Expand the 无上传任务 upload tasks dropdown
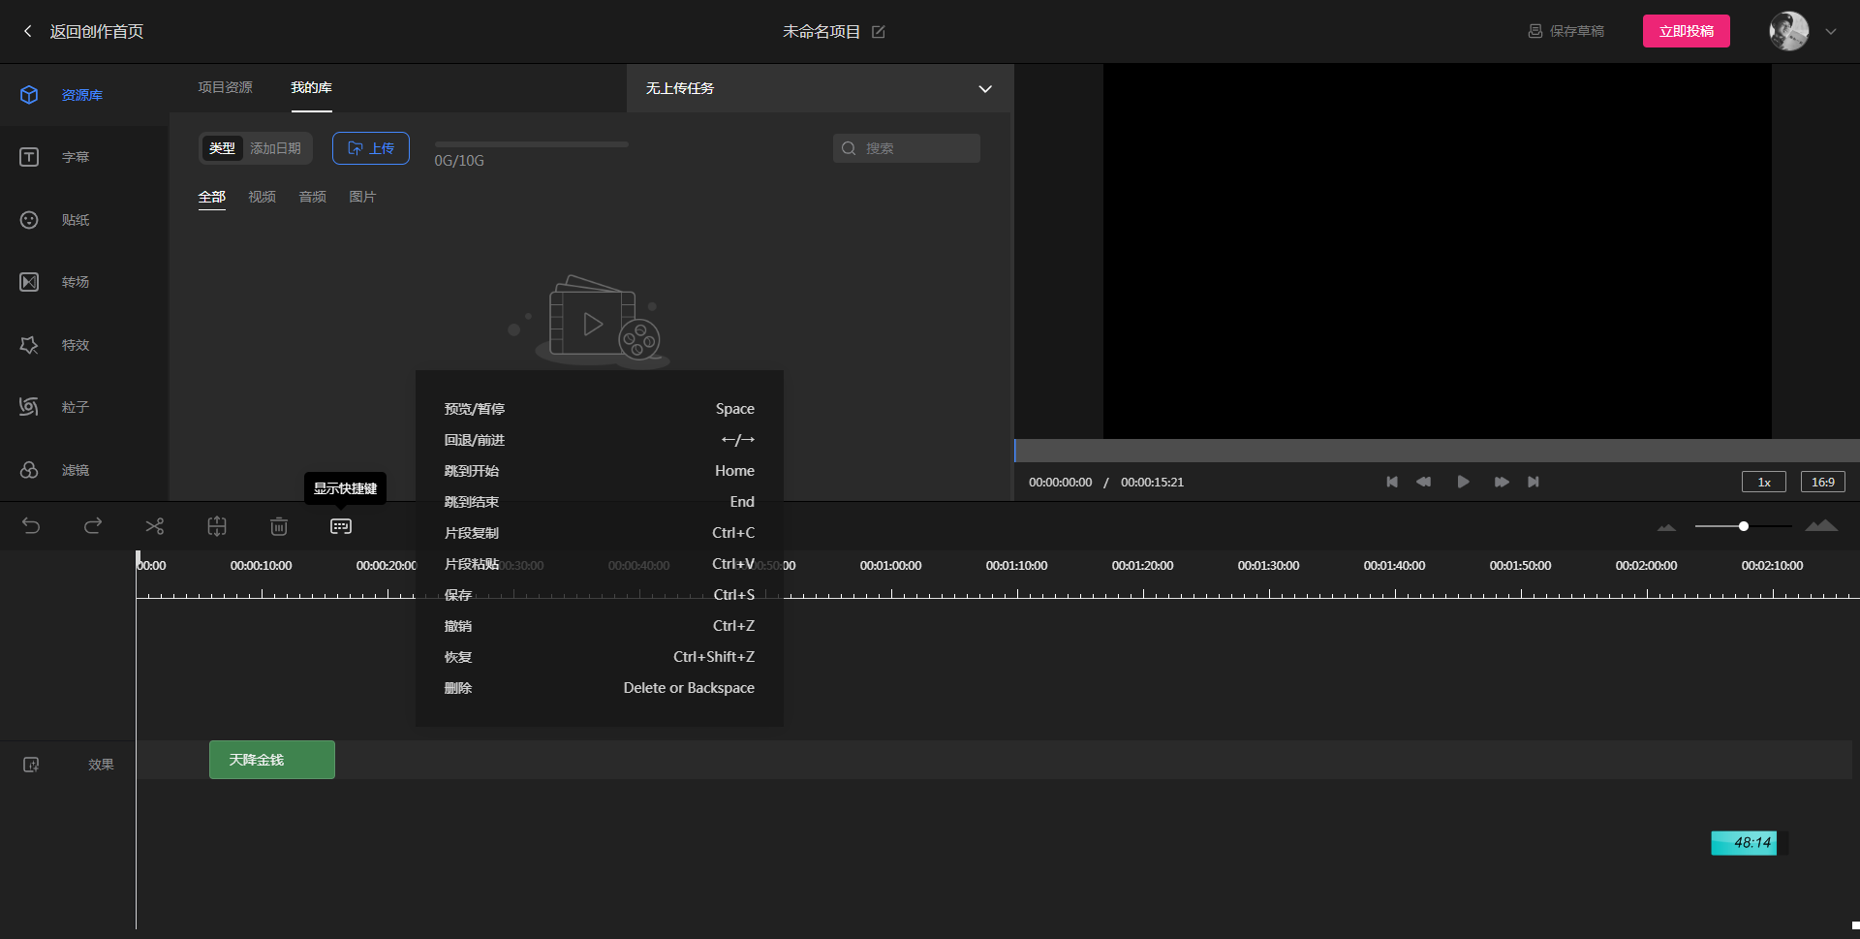1860x939 pixels. (985, 88)
